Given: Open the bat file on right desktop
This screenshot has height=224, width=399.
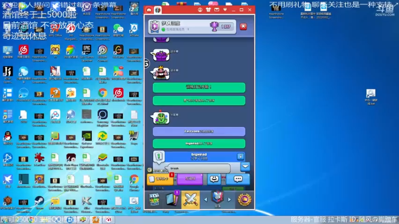Looking at the screenshot, I should tap(371, 97).
